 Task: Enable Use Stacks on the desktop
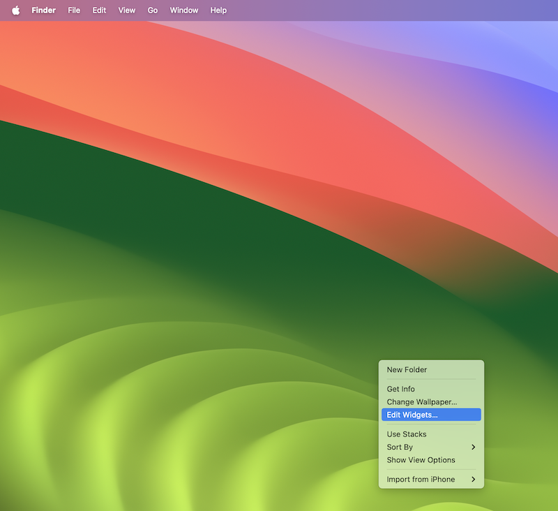[407, 434]
